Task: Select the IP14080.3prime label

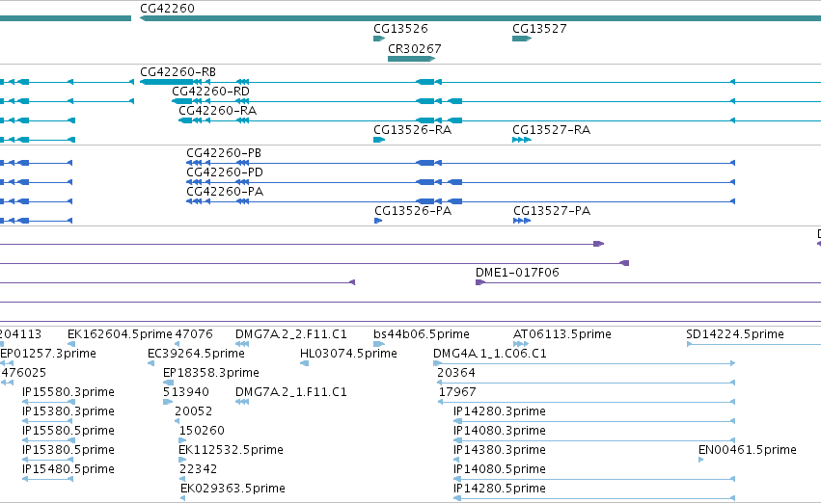Action: [x=500, y=431]
